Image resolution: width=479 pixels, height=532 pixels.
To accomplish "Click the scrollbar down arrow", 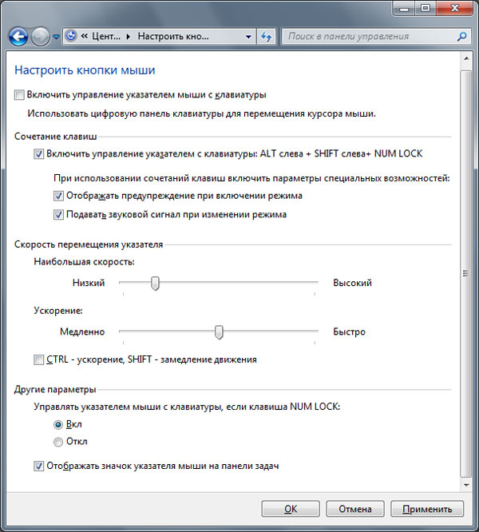I will [466, 485].
